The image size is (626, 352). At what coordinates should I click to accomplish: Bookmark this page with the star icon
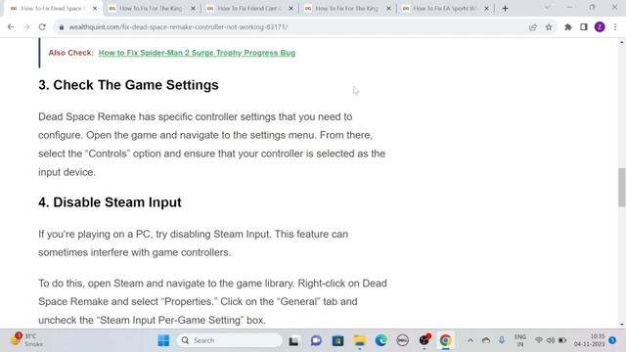549,27
